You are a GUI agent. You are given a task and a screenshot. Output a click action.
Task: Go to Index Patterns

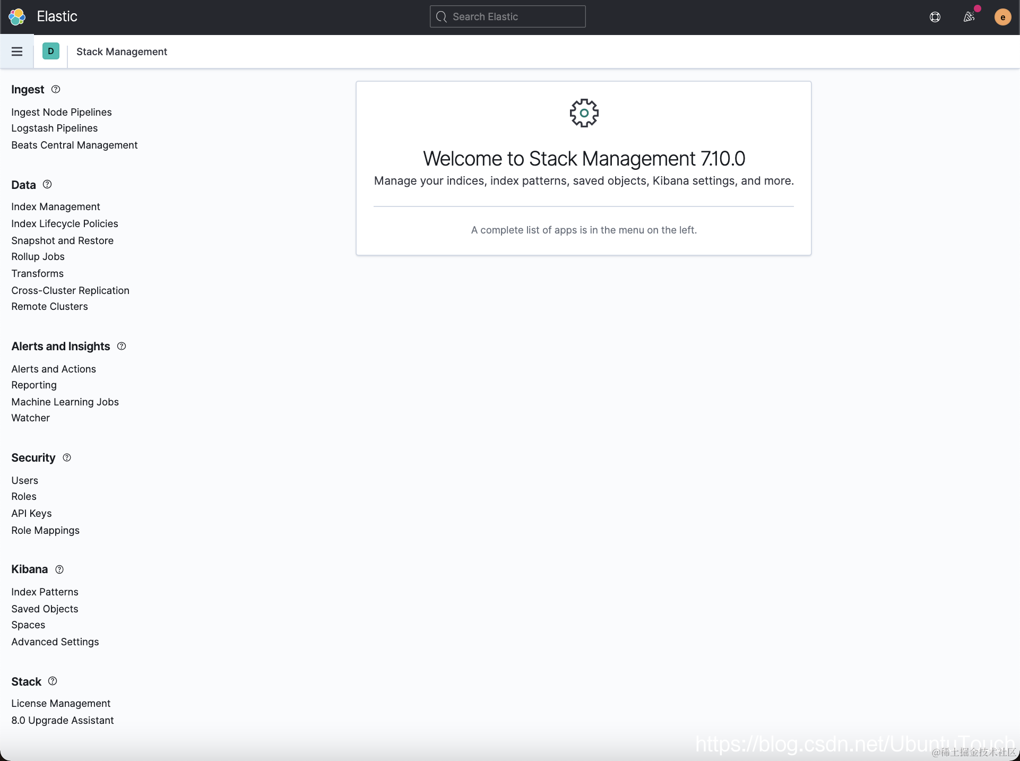45,592
